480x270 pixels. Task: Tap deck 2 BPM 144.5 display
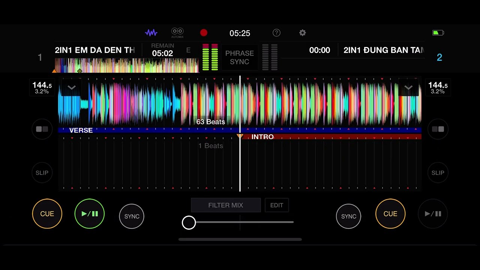coord(438,88)
